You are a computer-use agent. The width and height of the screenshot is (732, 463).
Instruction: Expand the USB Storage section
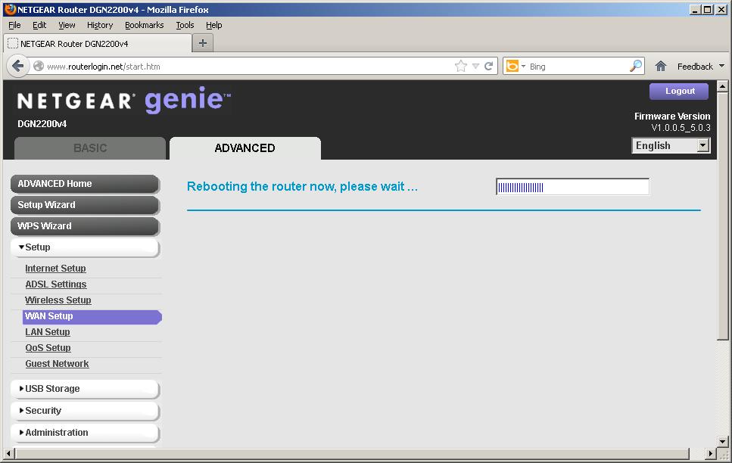tap(85, 389)
